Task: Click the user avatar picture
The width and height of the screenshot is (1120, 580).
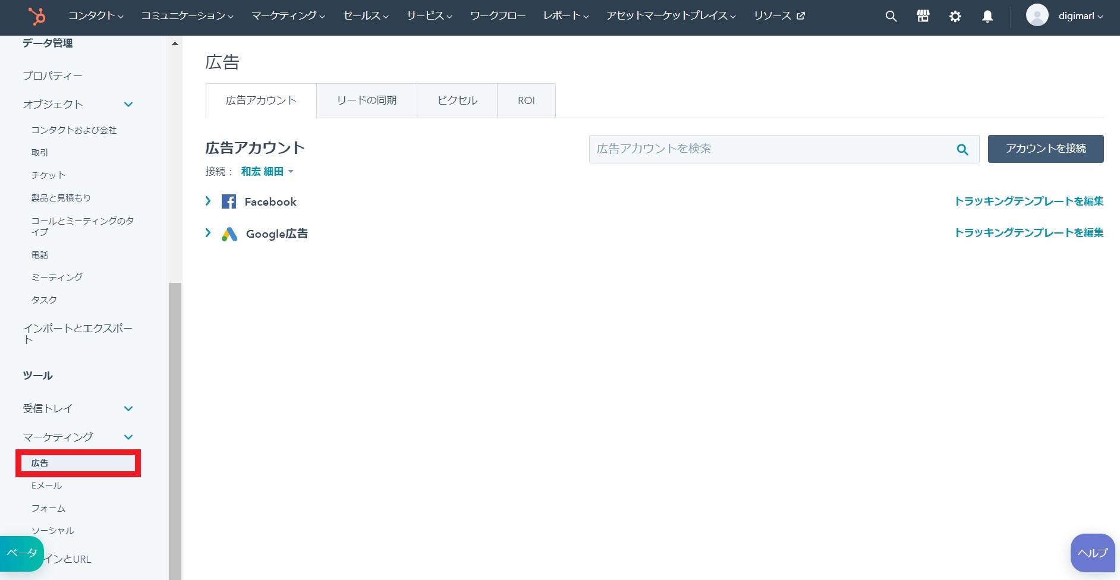Action: [1037, 15]
